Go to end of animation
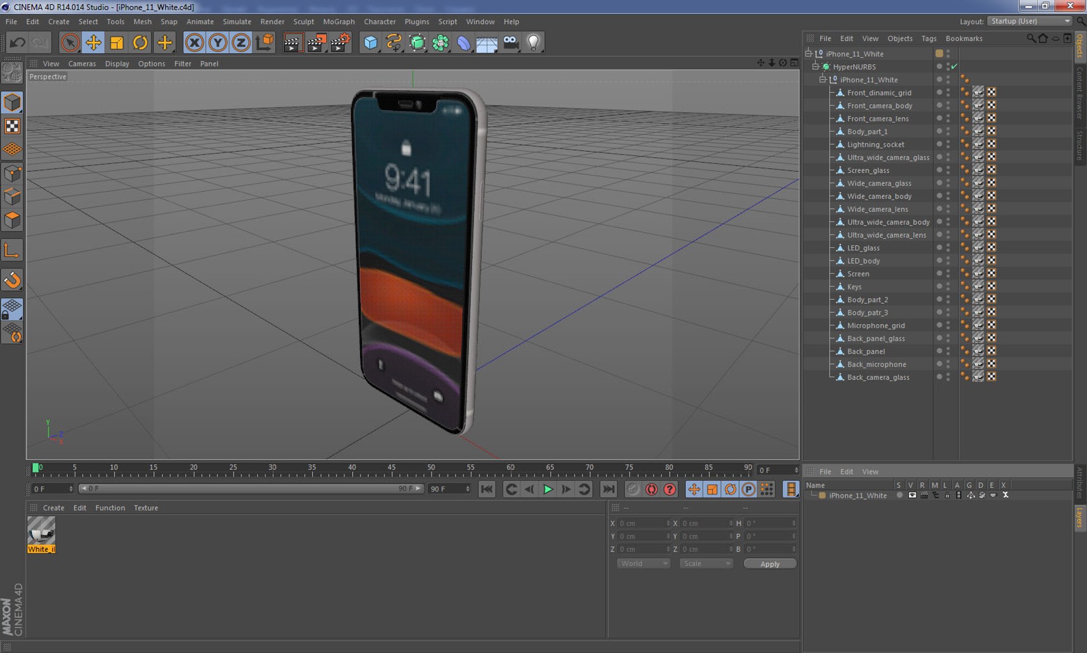The image size is (1087, 653). point(609,489)
